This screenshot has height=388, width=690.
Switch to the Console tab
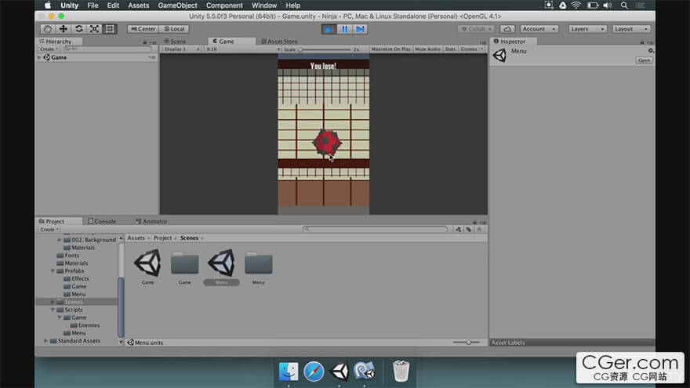click(103, 221)
